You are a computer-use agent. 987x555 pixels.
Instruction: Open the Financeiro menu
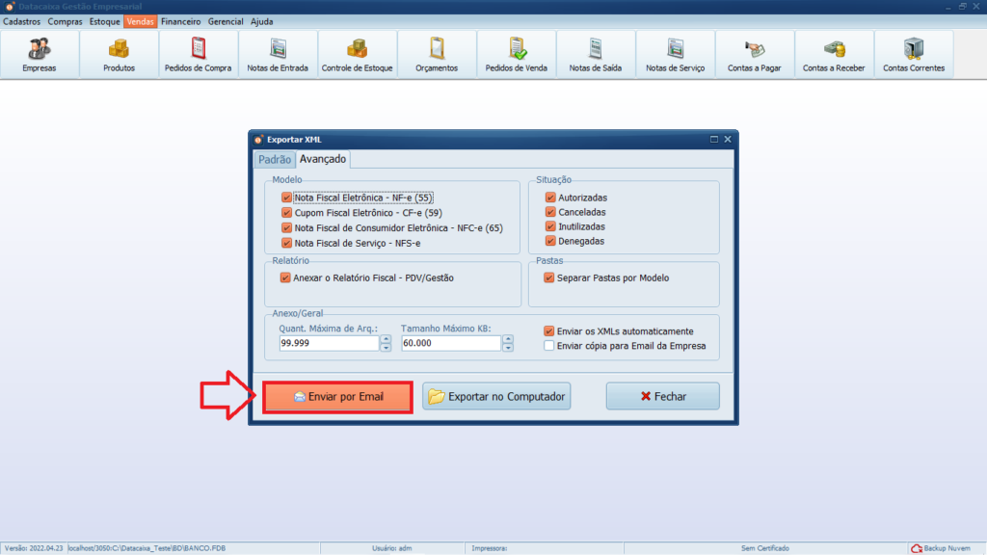[180, 21]
